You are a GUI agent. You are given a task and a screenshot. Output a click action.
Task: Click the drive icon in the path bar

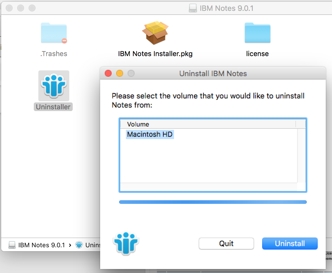pyautogui.click(x=12, y=245)
